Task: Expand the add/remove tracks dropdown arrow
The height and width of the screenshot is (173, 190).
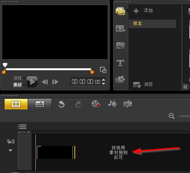Action: pyautogui.click(x=28, y=132)
